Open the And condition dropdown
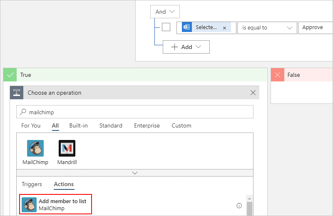Image resolution: width=333 pixels, height=216 pixels. [165, 12]
